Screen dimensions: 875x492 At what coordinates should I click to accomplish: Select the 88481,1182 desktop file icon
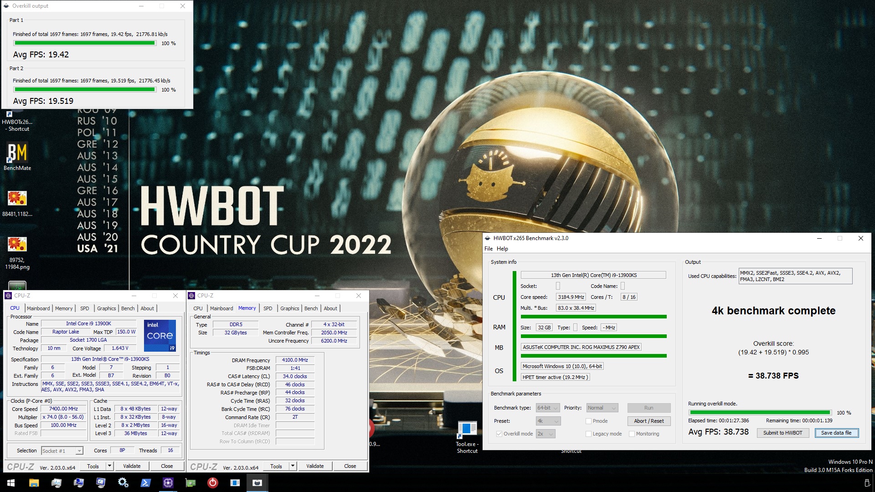[x=17, y=203]
